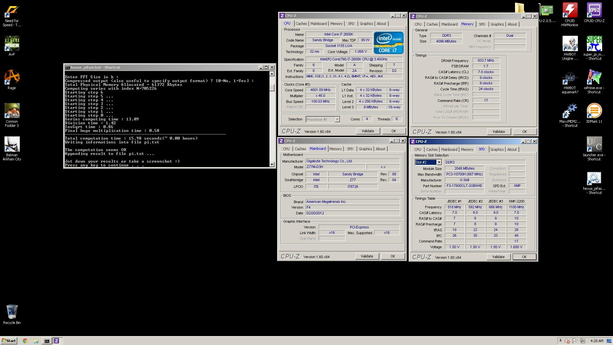The height and width of the screenshot is (345, 613).
Task: Select SPD tab in Memory window
Action: point(482,24)
